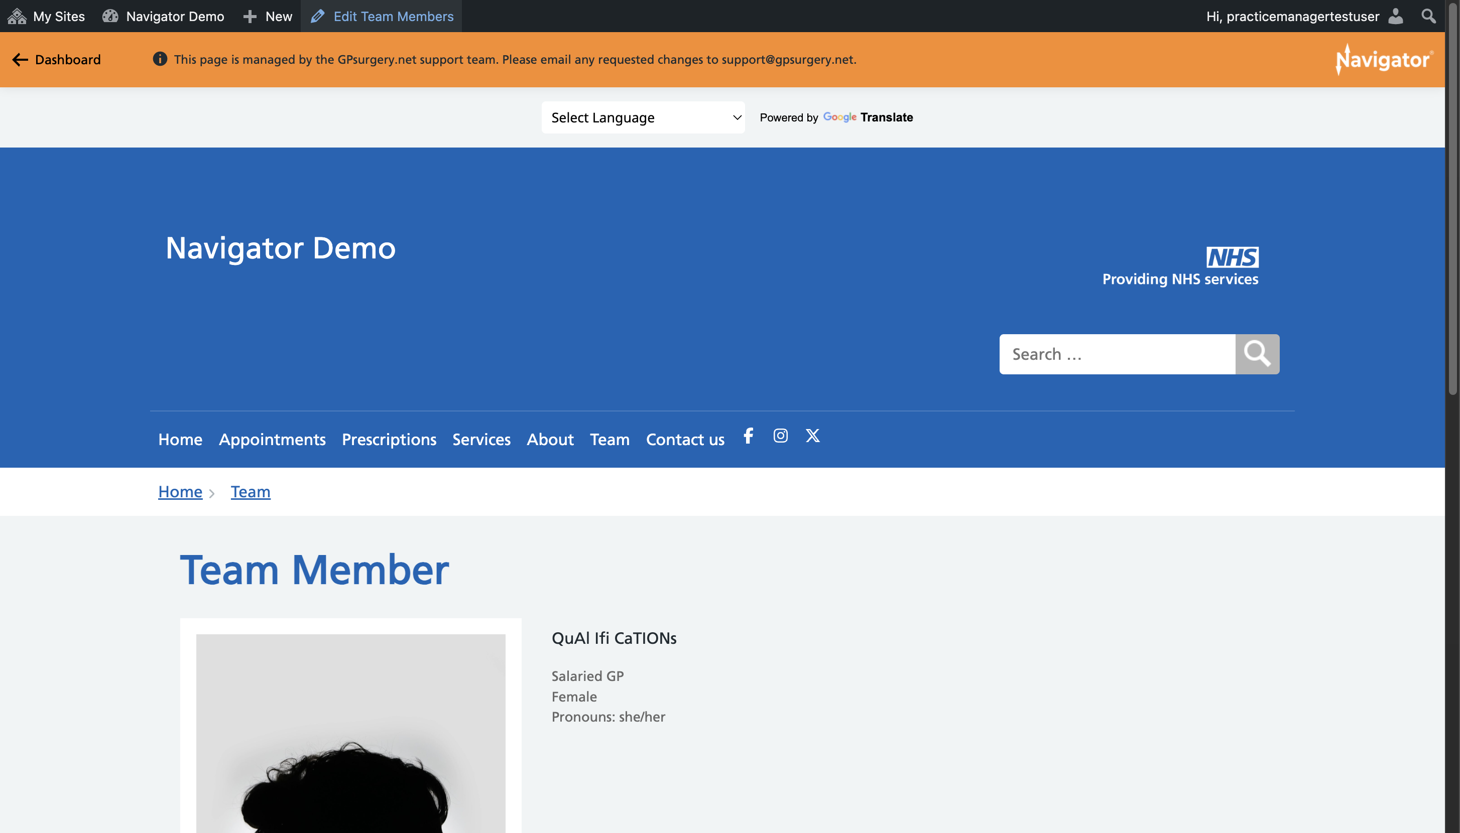Open the Select Language dropdown

tap(643, 117)
